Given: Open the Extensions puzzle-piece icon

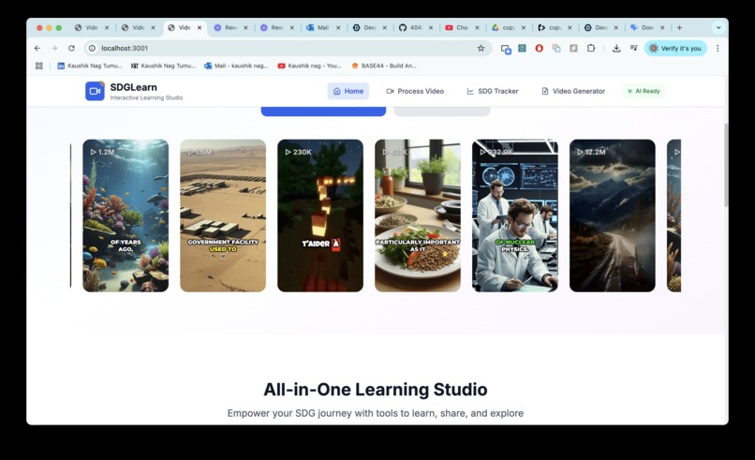Looking at the screenshot, I should click(591, 48).
